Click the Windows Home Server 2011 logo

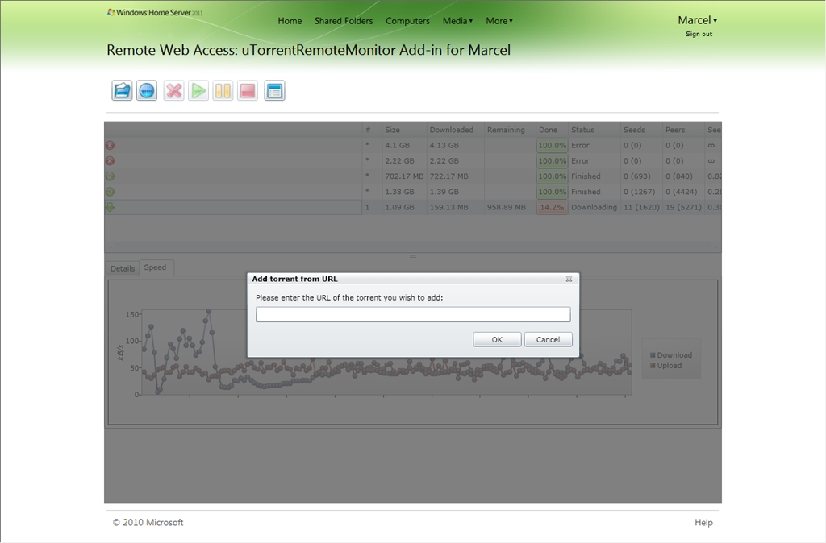click(x=155, y=13)
